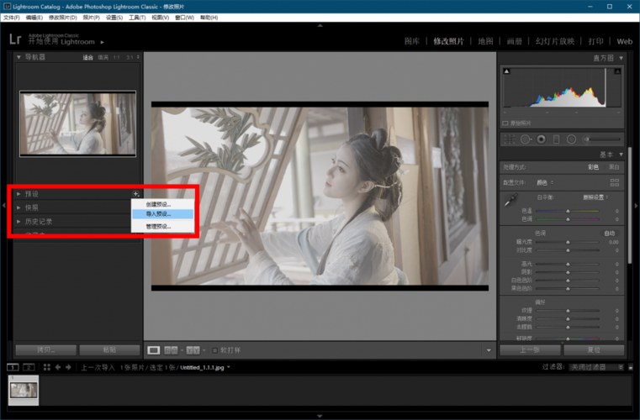Adjust the 曝光度 exposure slider
Image resolution: width=640 pixels, height=420 pixels.
[x=568, y=242]
